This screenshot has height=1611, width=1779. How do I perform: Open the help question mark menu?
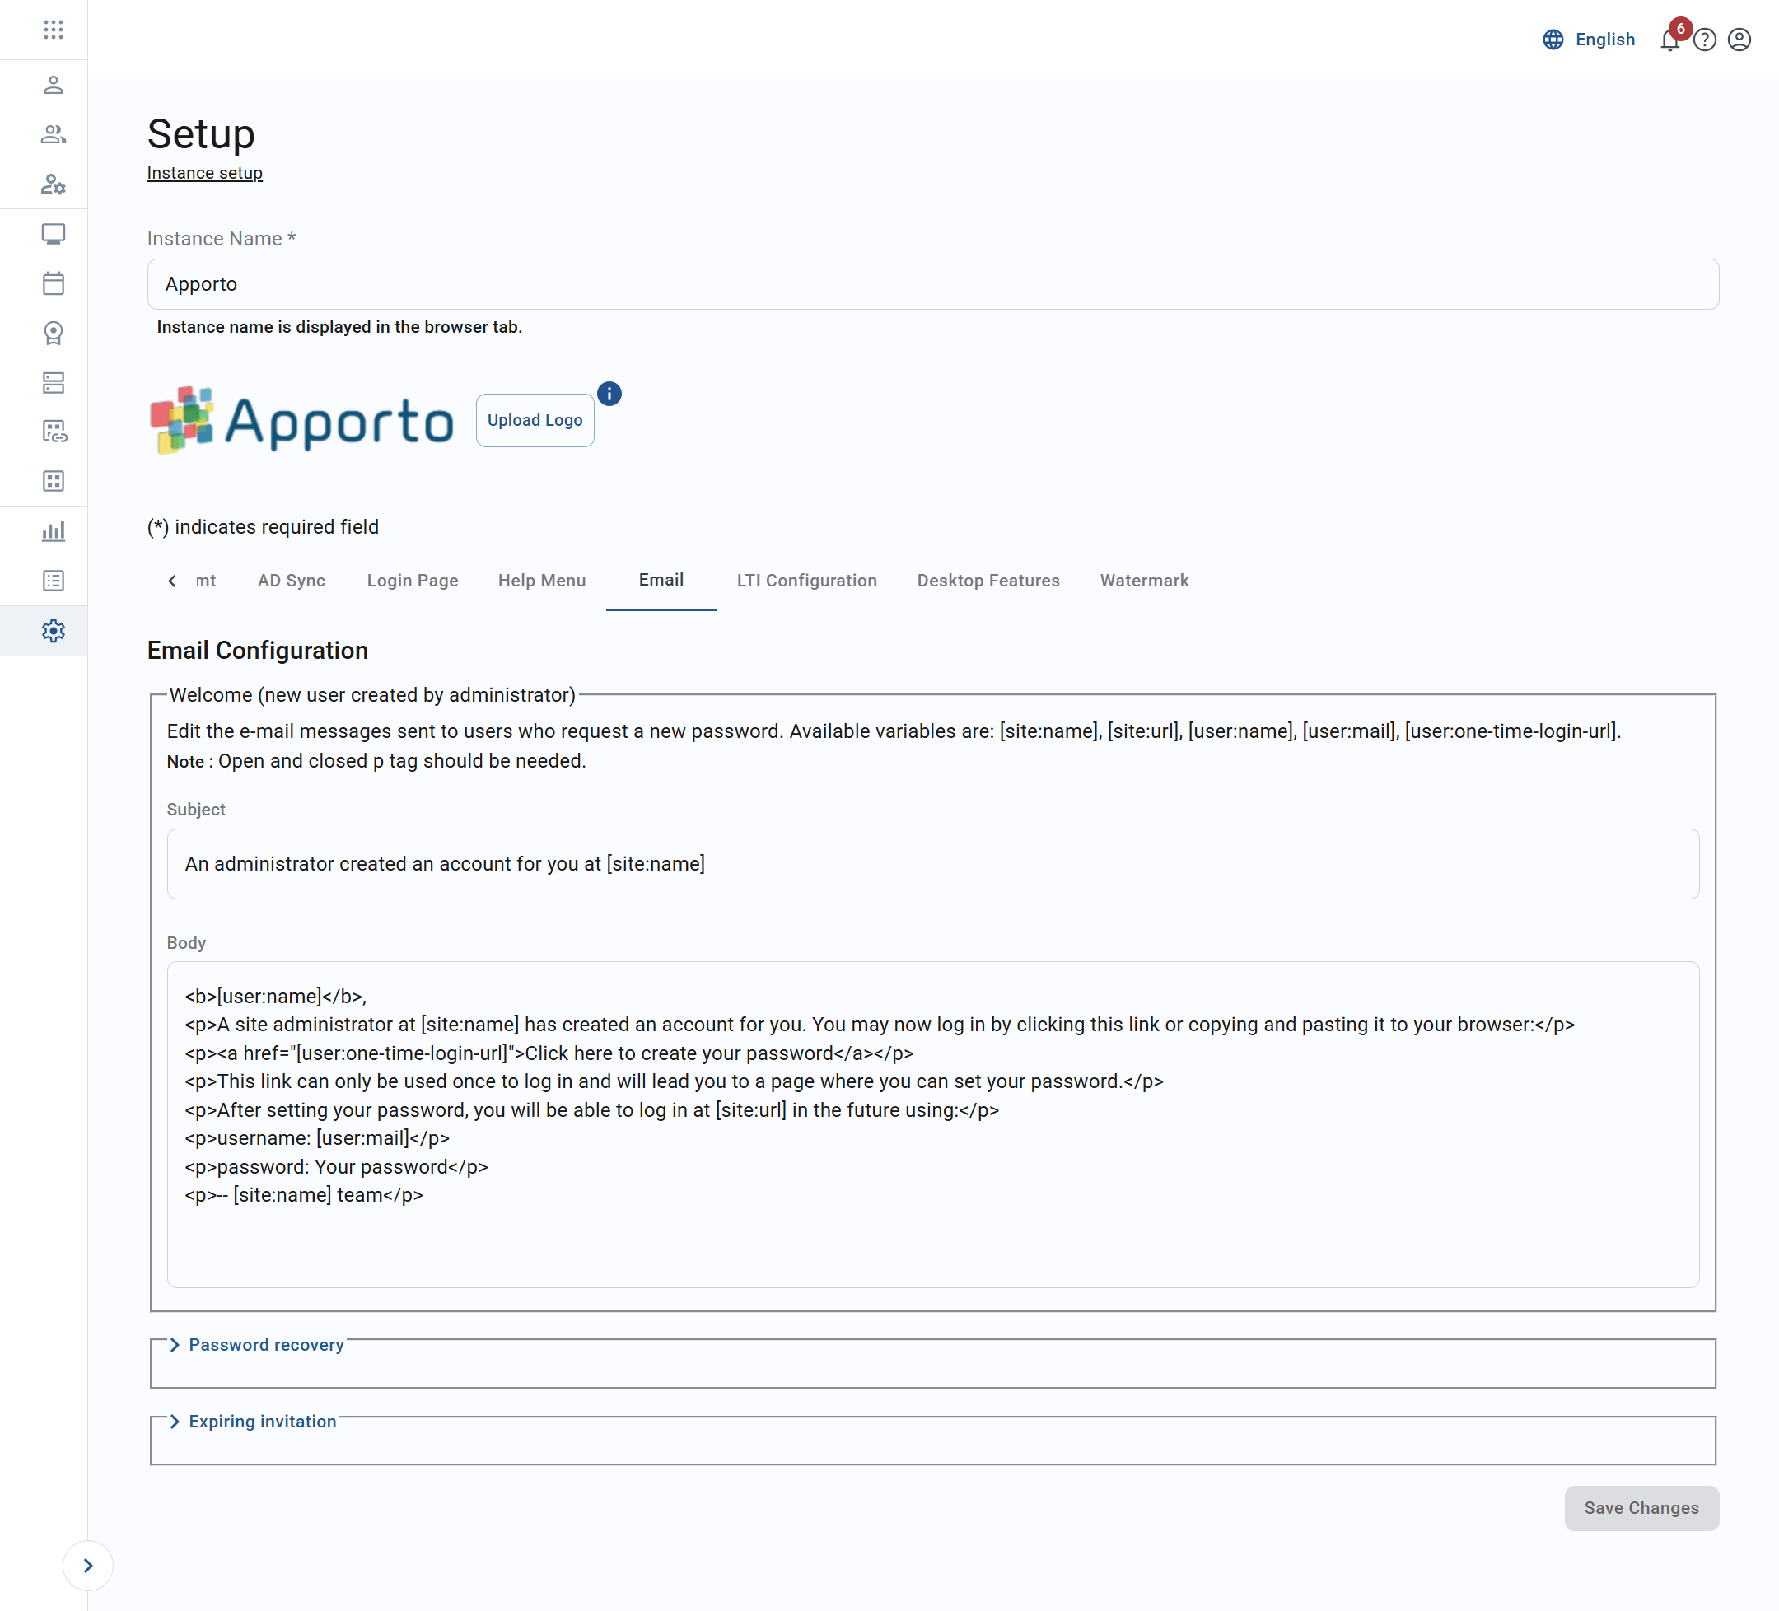click(x=1705, y=39)
